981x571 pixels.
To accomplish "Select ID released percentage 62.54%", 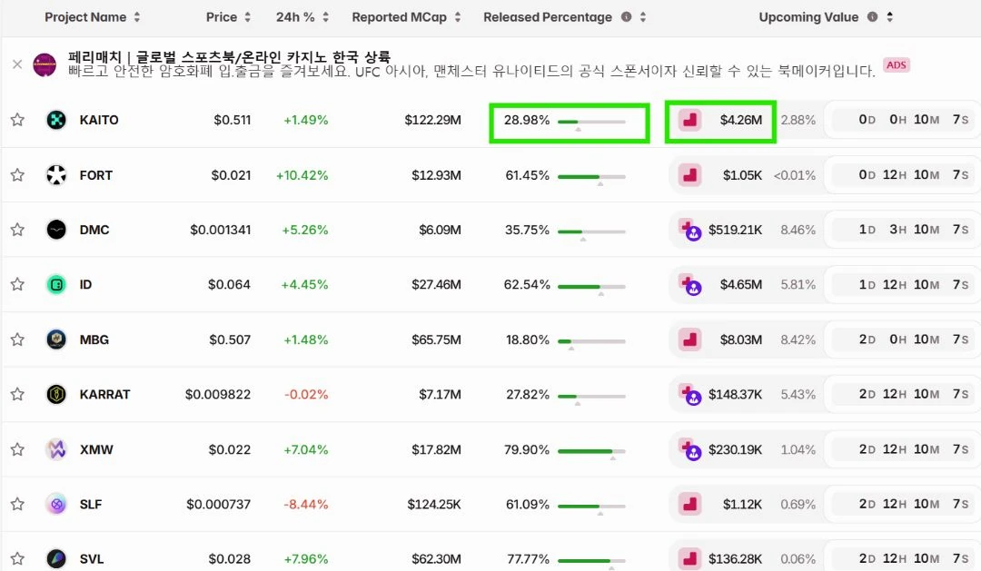I will (527, 284).
